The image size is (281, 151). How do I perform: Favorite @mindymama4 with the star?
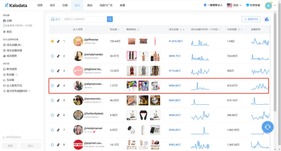(x=52, y=130)
